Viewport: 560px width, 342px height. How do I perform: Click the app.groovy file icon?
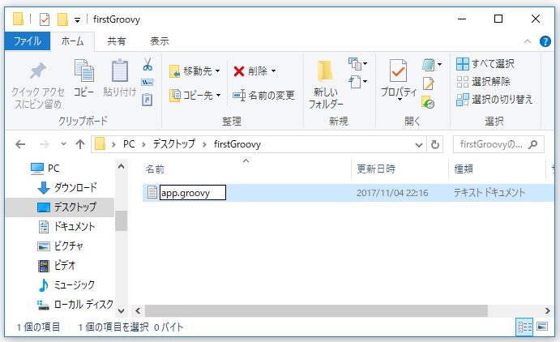click(x=152, y=192)
